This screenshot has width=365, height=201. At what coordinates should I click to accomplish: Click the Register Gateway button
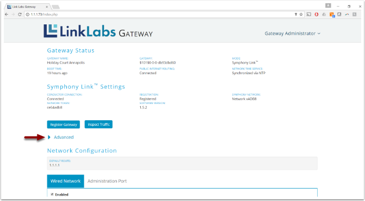(63, 125)
